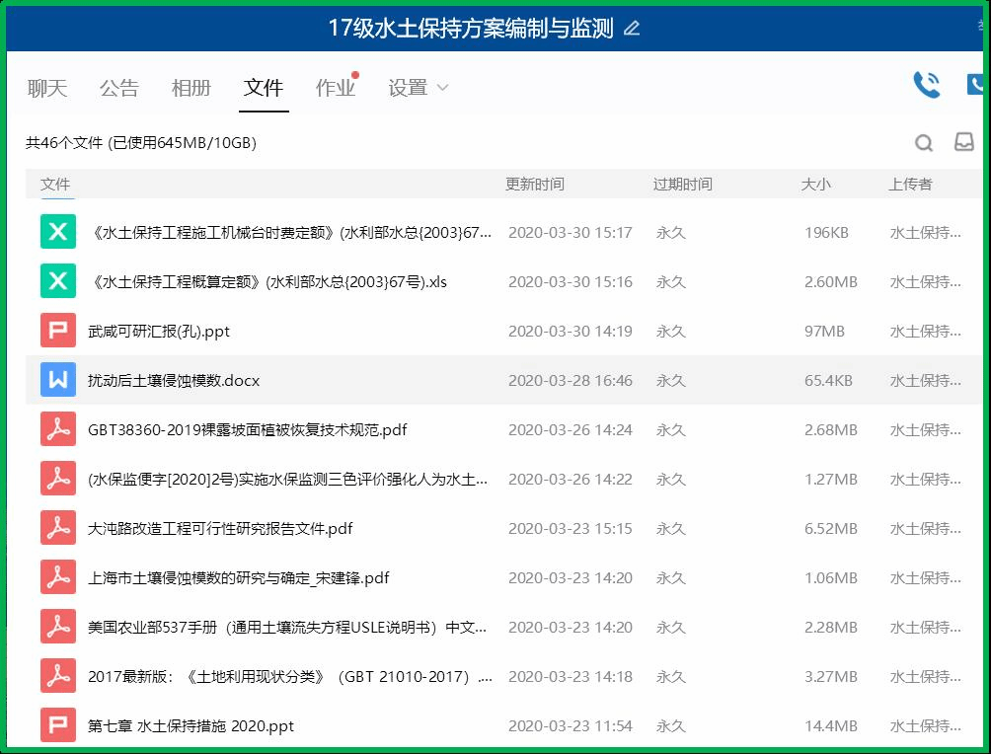Switch to the 聊天 tab

point(47,88)
